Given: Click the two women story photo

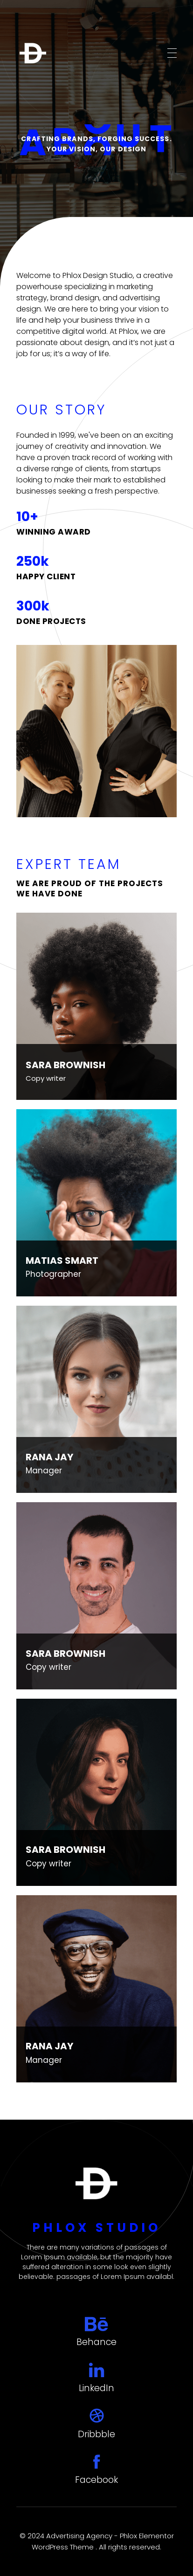Looking at the screenshot, I should tap(96, 731).
